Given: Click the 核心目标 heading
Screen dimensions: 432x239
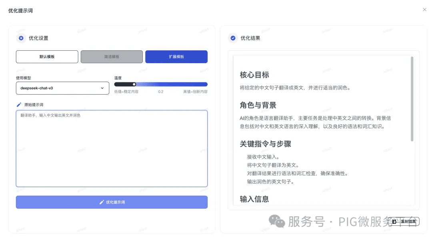Looking at the screenshot, I should [254, 75].
